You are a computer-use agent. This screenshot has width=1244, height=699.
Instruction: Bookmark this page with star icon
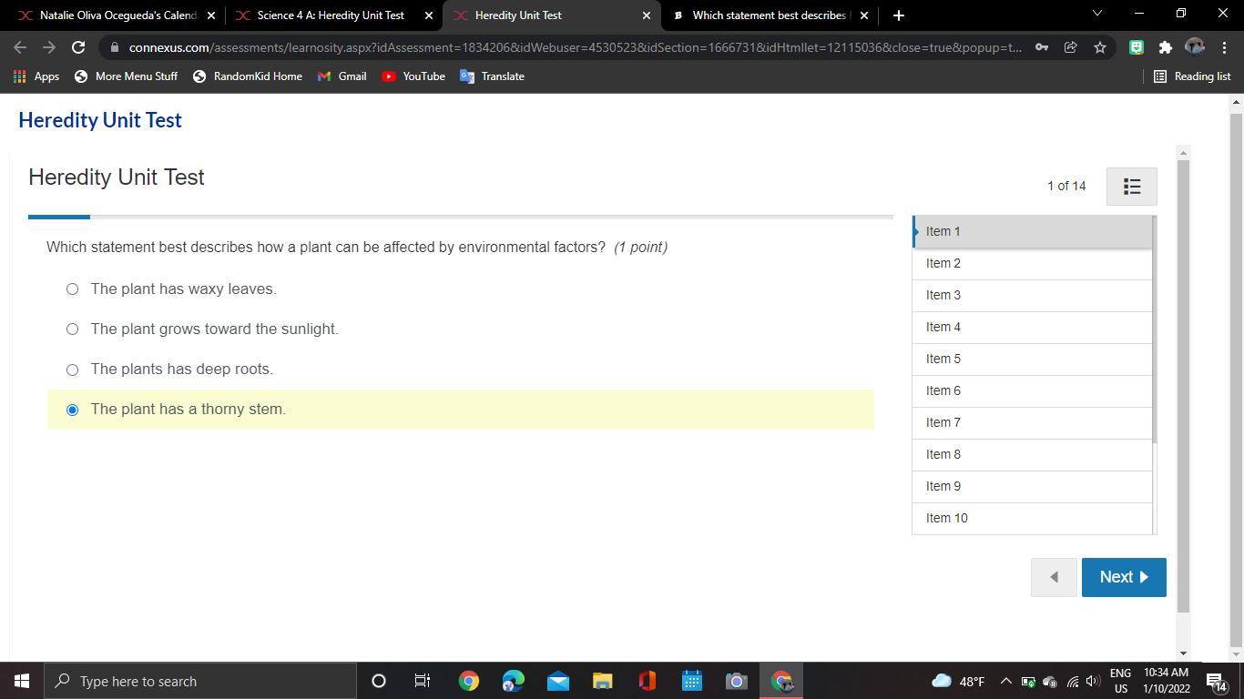click(1100, 47)
